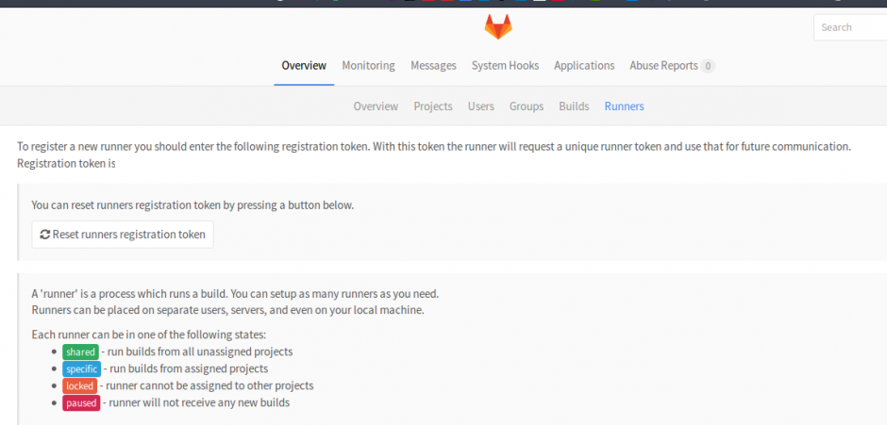
Task: Open the Monitoring tab
Action: (x=368, y=66)
